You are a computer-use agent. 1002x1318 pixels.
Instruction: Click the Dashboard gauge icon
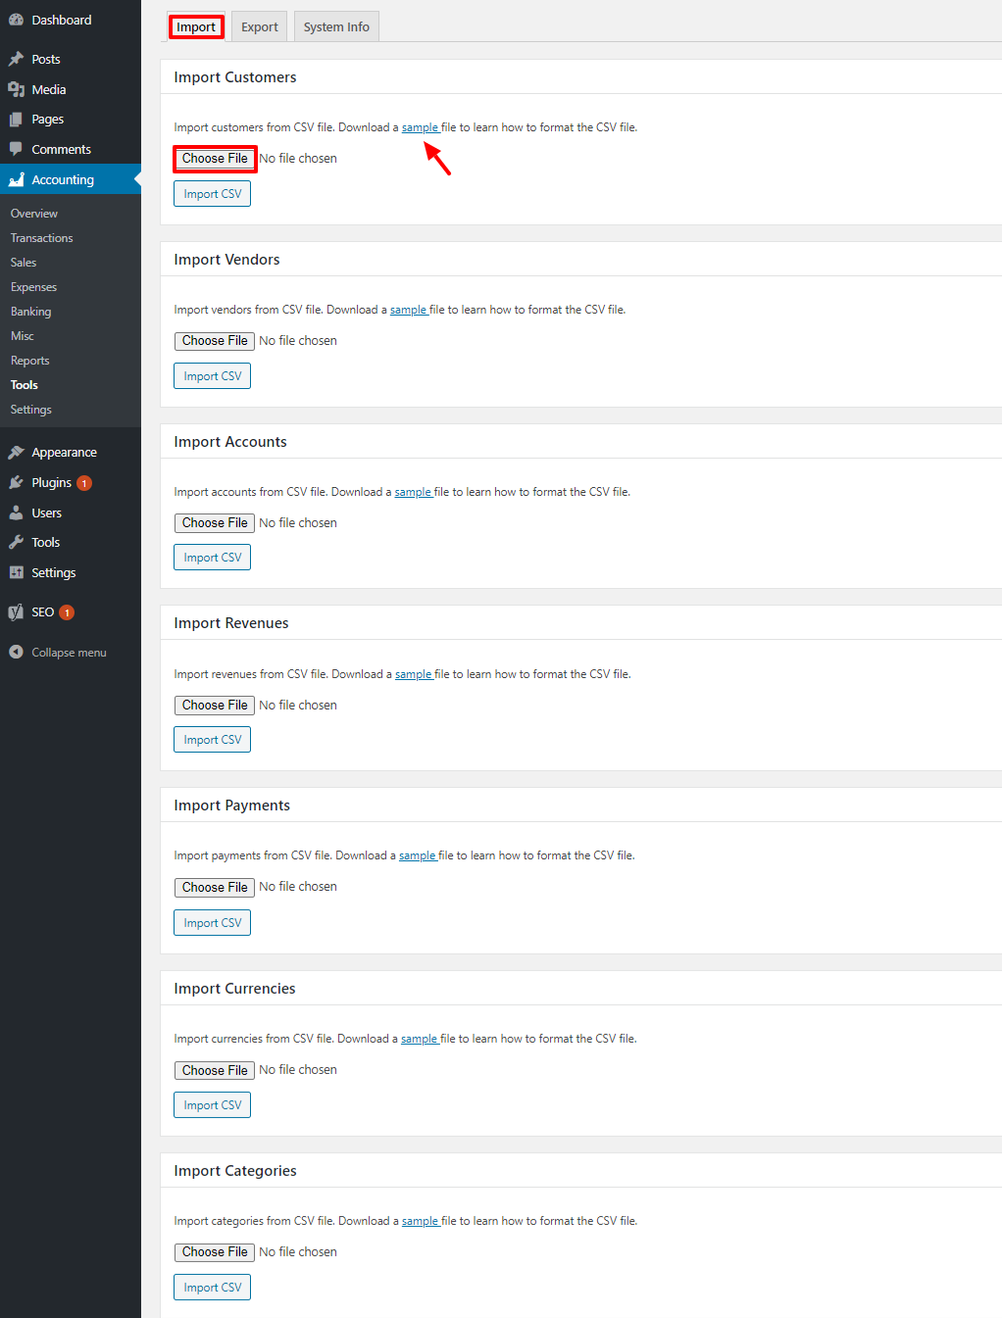click(x=16, y=20)
